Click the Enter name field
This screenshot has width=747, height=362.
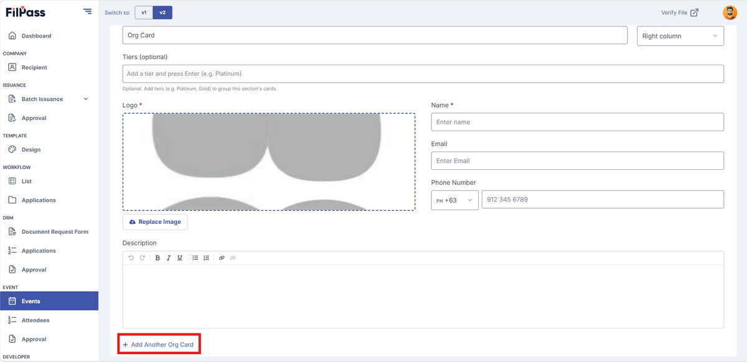click(577, 122)
